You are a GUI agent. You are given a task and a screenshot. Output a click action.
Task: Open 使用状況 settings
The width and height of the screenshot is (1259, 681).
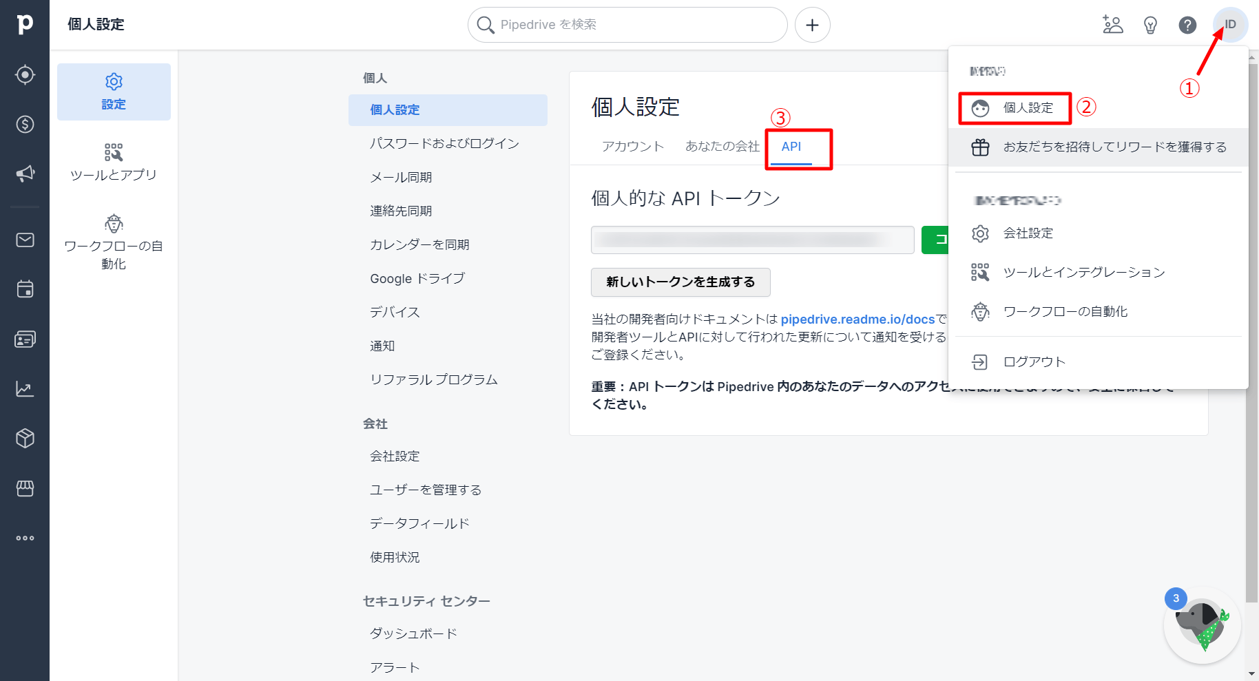click(448, 558)
